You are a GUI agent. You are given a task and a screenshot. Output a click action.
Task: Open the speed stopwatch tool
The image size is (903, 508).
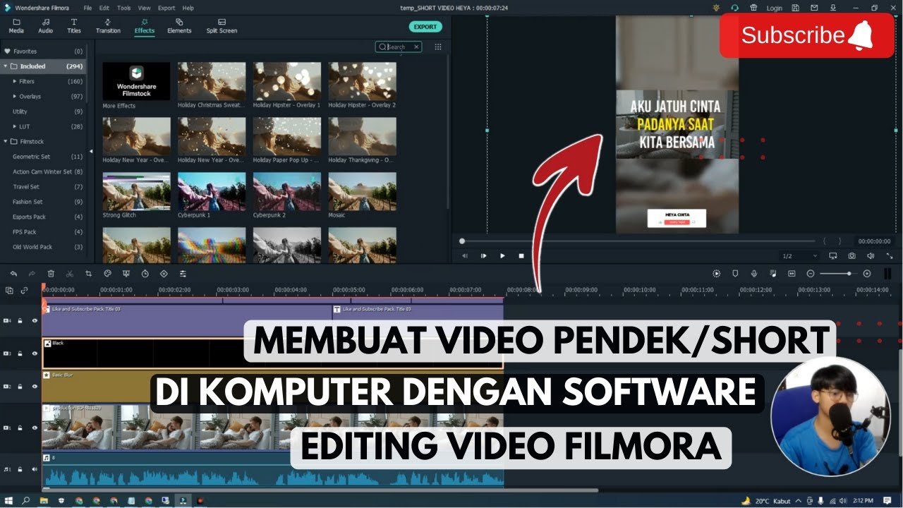pyautogui.click(x=145, y=273)
